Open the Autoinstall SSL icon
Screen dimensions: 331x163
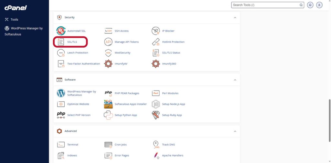(x=61, y=31)
